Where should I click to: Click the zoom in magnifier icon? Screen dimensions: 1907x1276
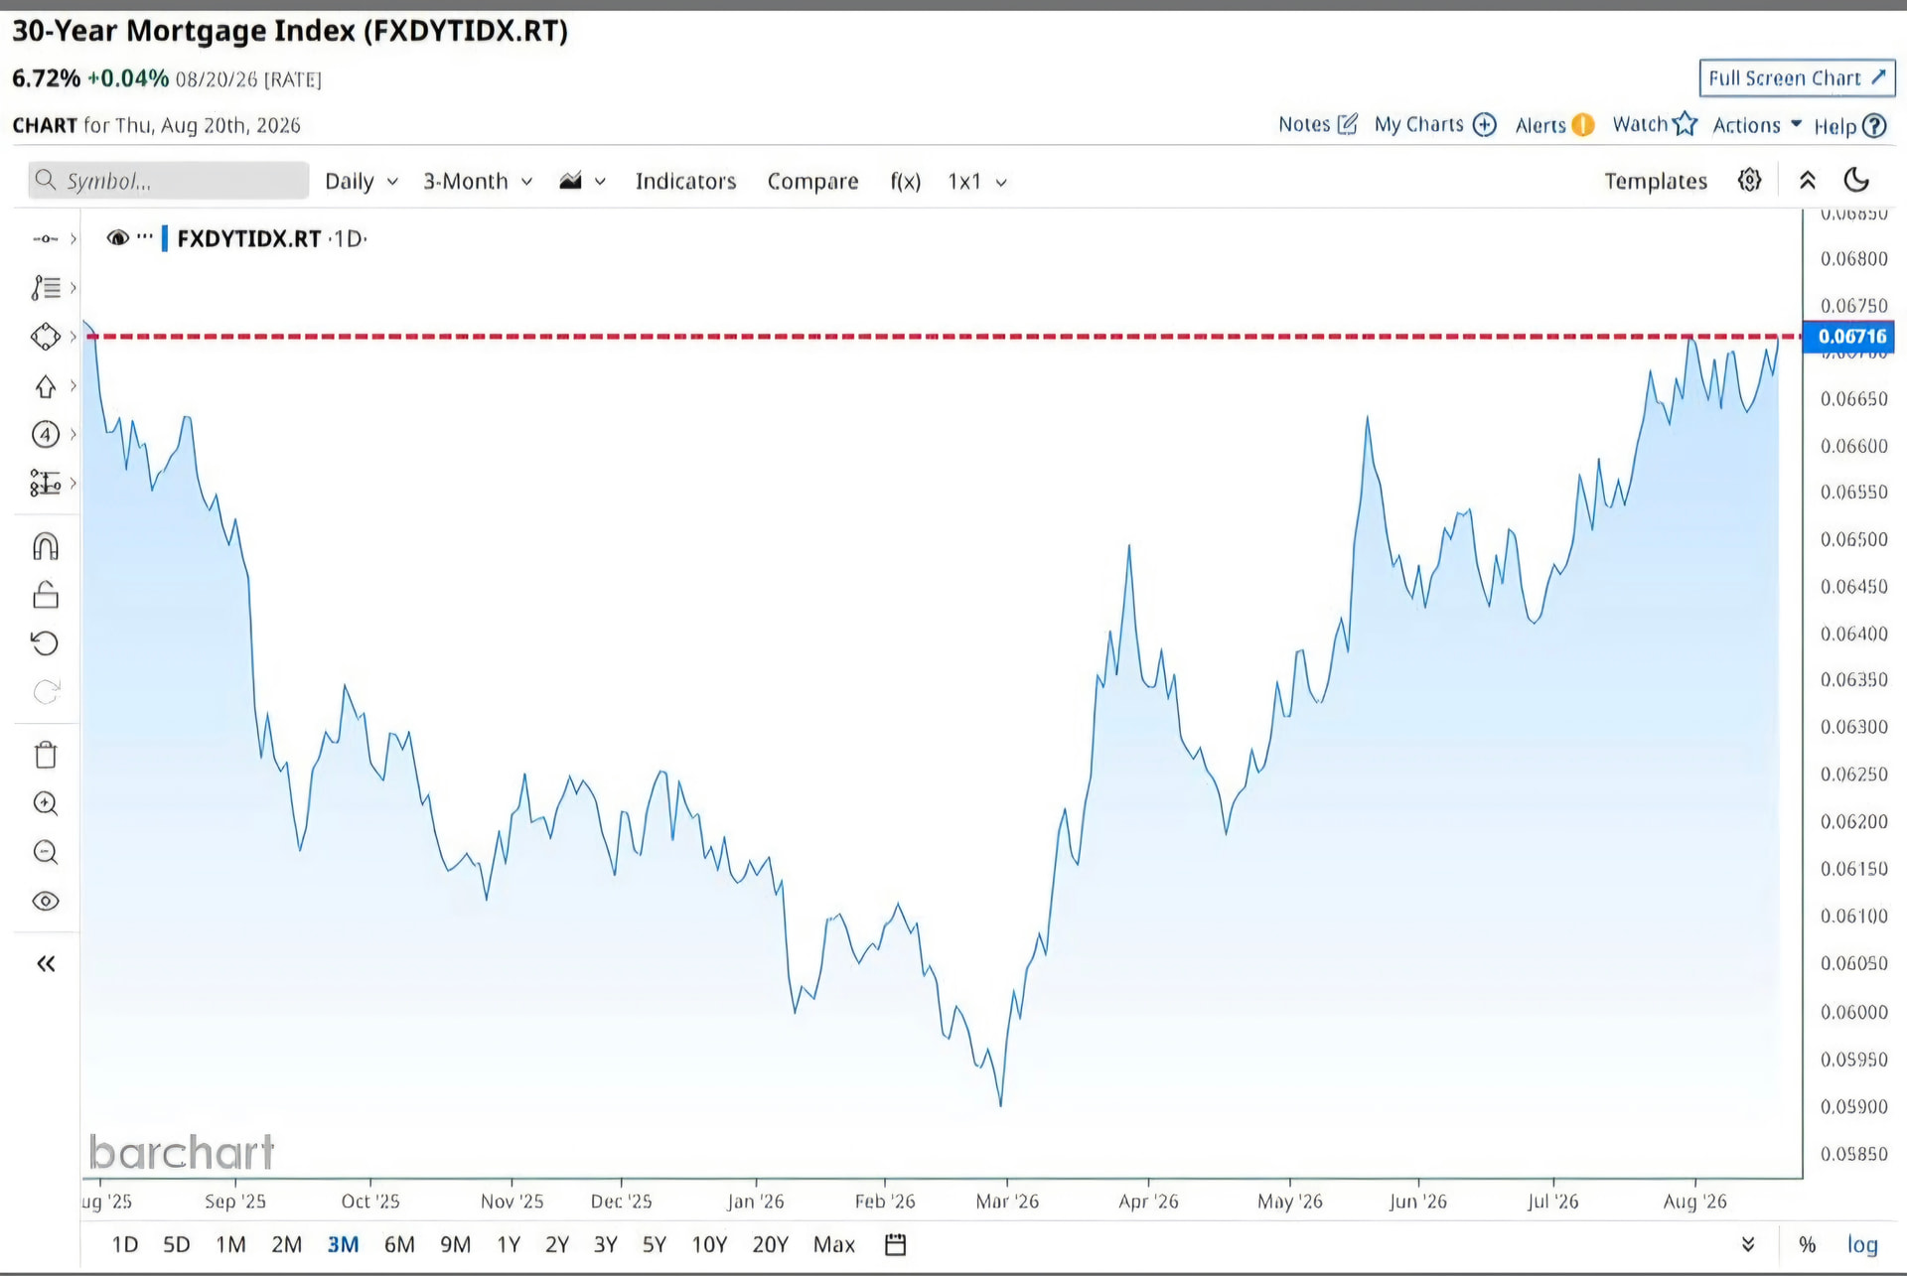[46, 803]
